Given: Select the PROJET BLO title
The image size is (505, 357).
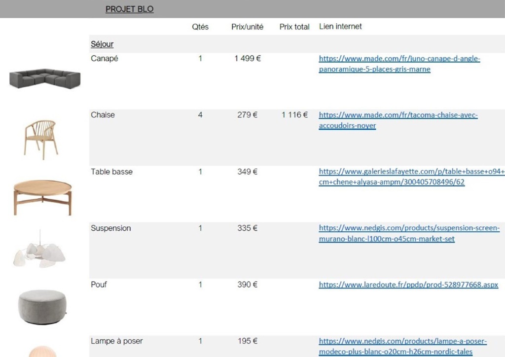Looking at the screenshot, I should click(x=130, y=9).
